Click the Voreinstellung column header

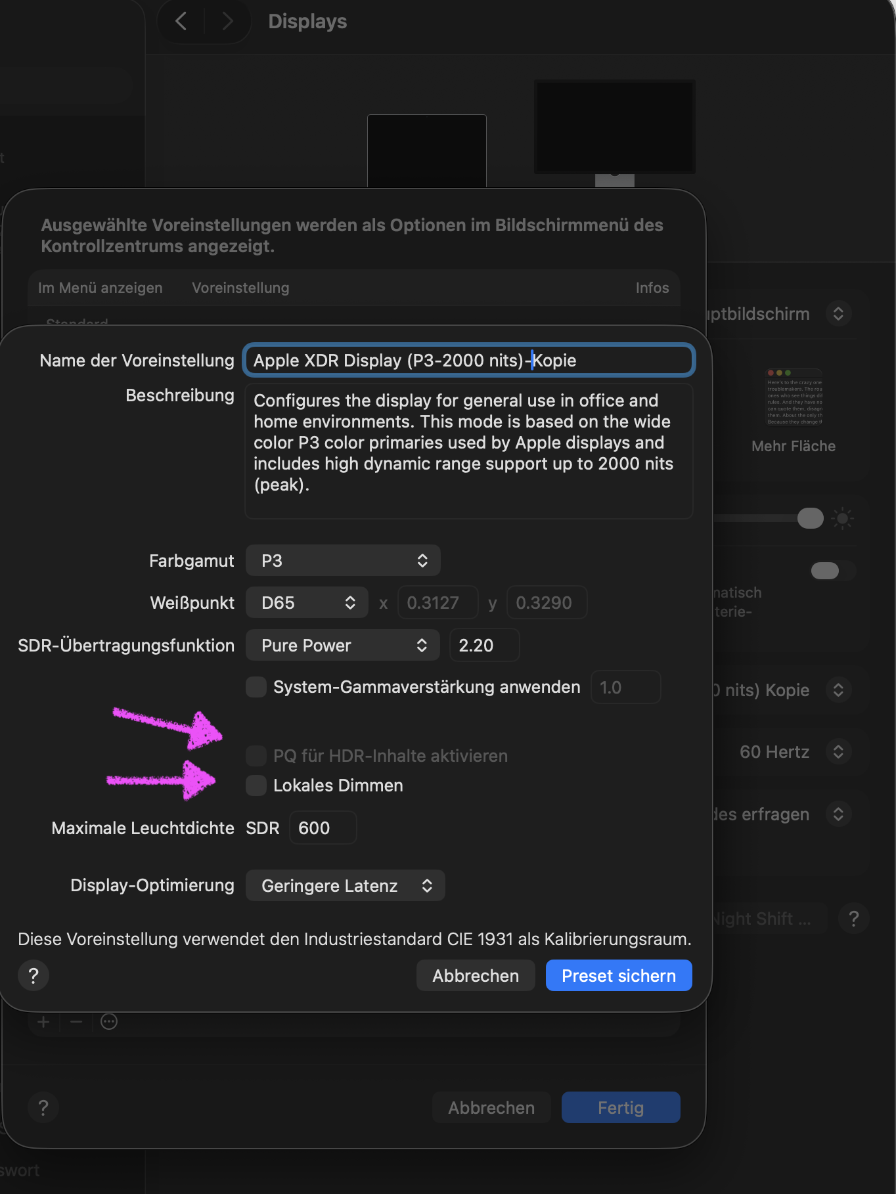tap(240, 288)
